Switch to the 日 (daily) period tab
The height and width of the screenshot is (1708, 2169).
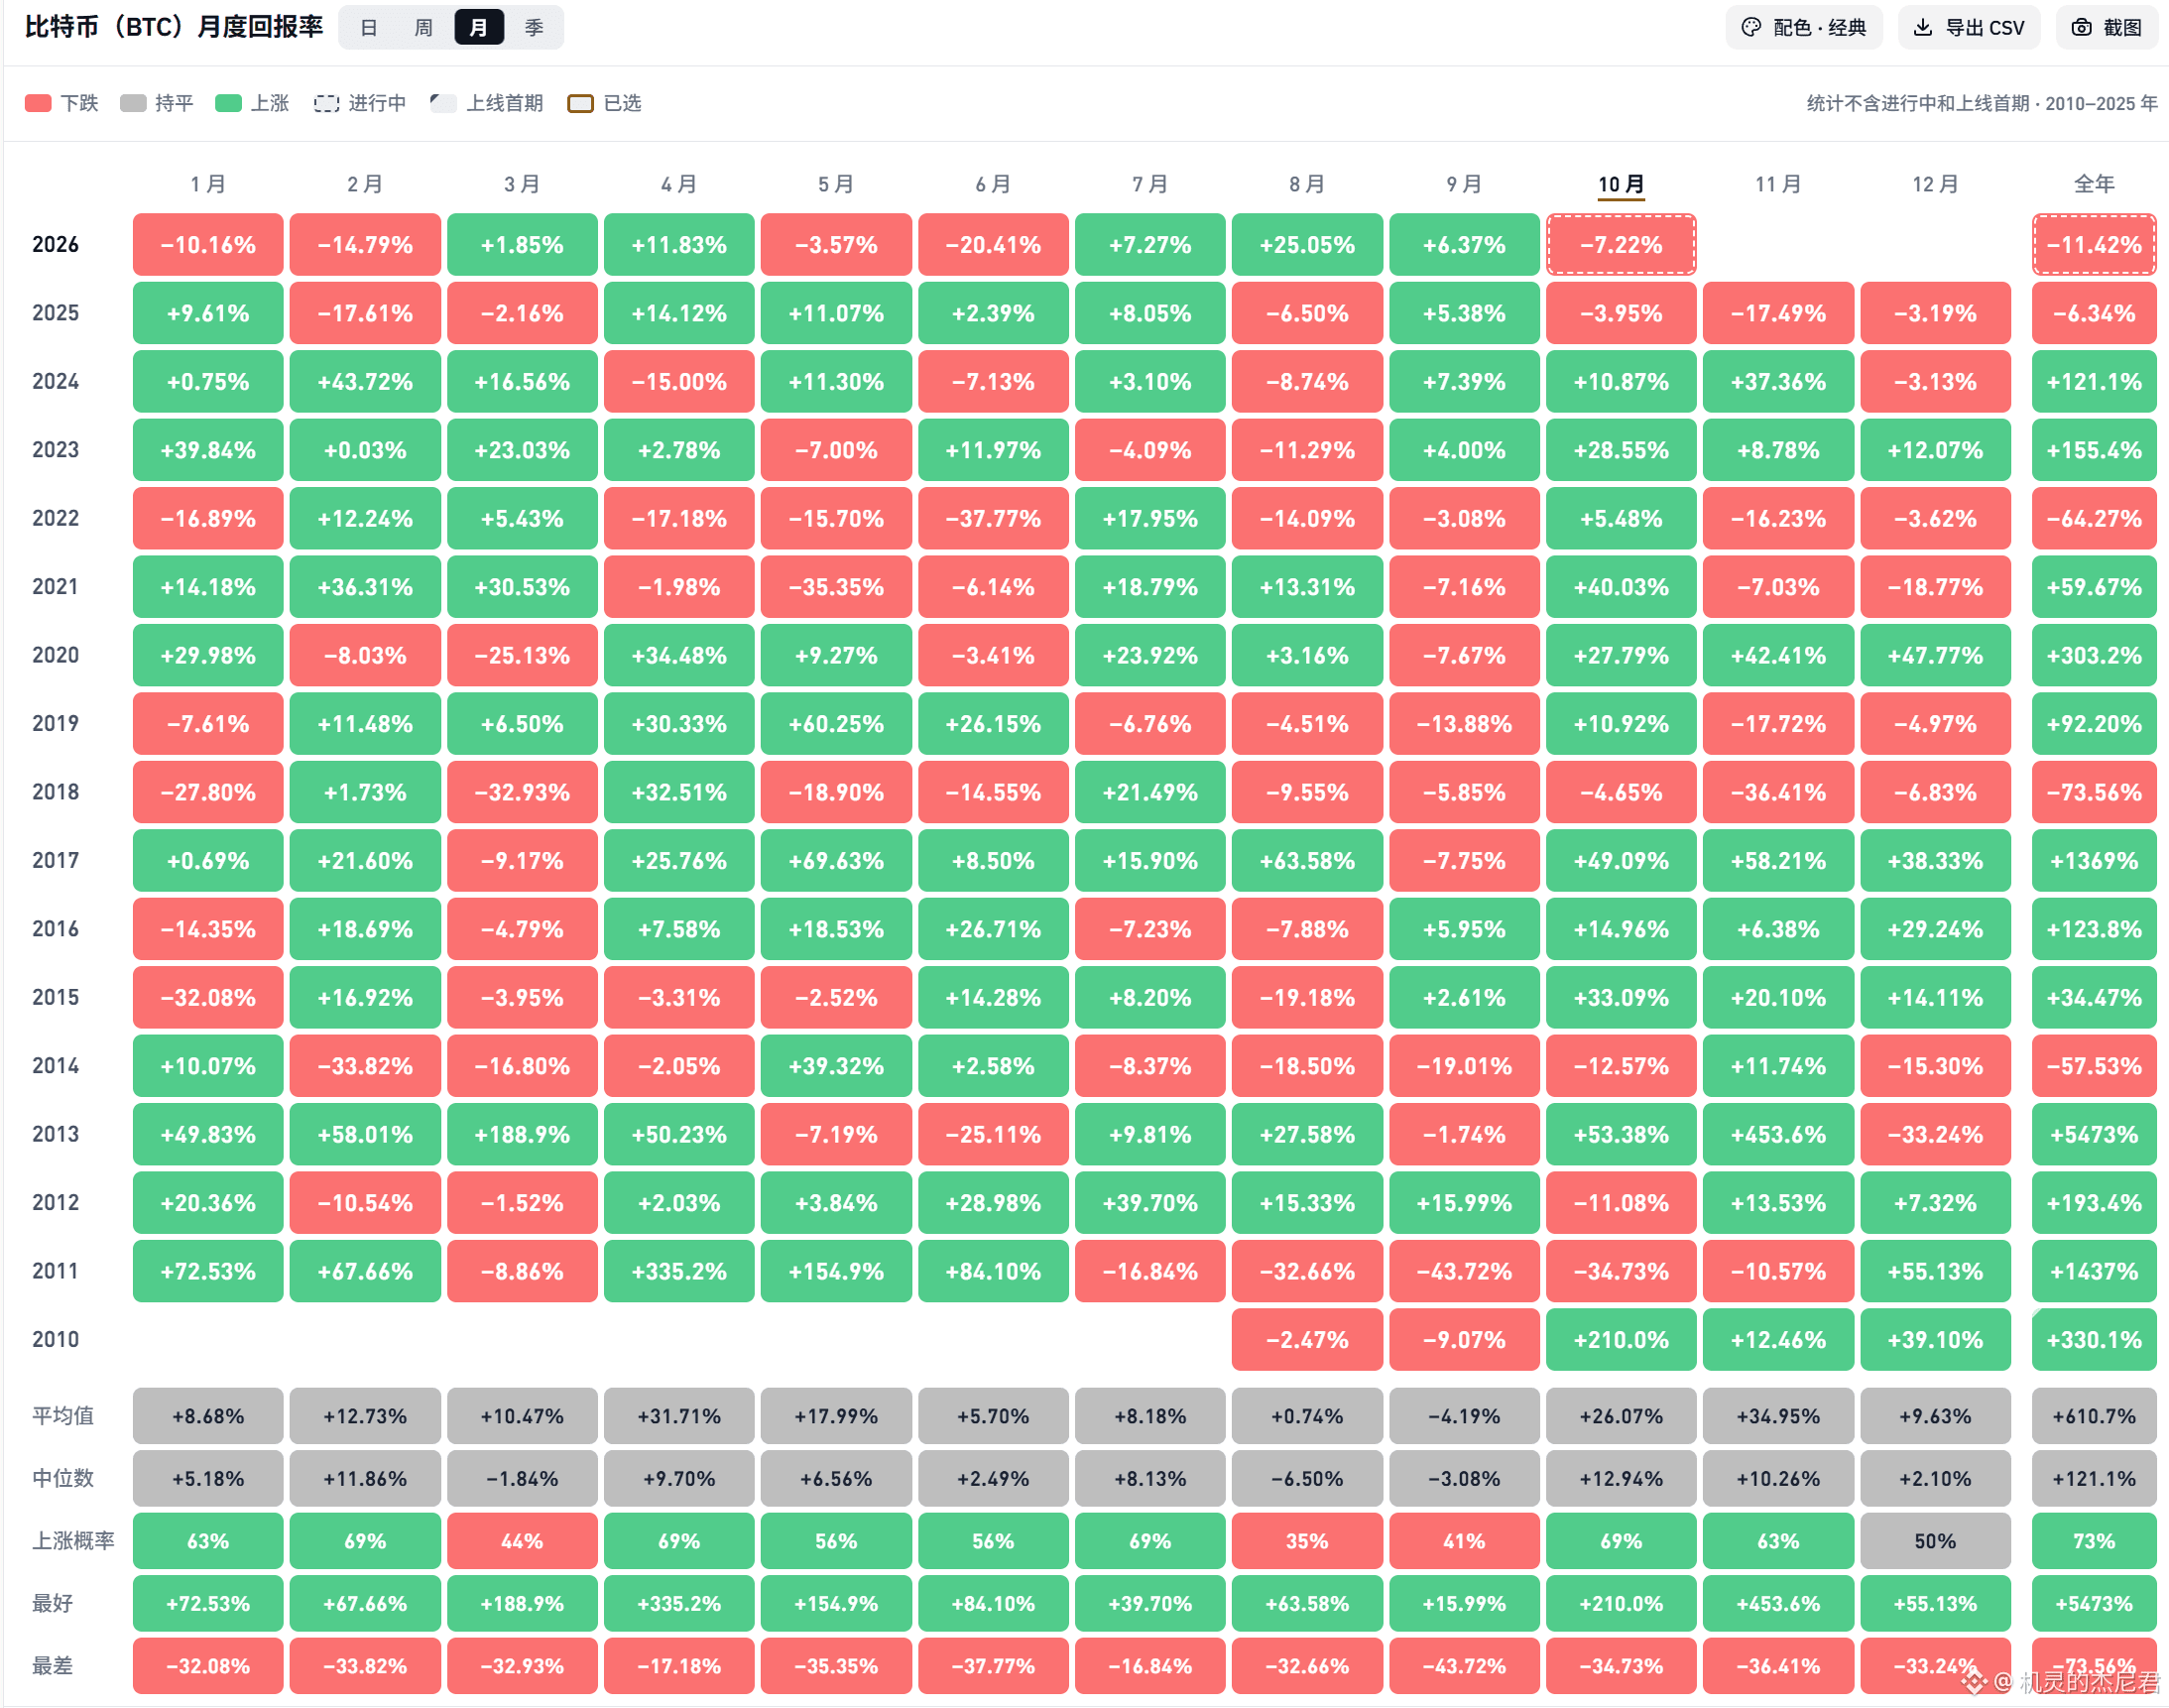pyautogui.click(x=369, y=28)
